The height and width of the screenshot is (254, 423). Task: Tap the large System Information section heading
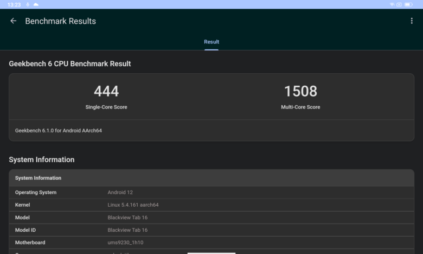[42, 160]
